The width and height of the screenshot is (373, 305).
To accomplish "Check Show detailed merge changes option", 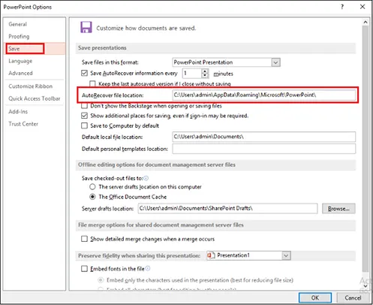I will 85,239.
